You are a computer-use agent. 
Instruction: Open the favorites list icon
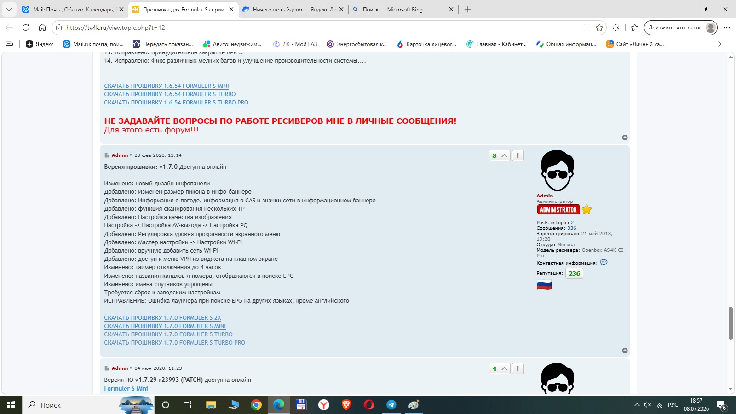(635, 28)
